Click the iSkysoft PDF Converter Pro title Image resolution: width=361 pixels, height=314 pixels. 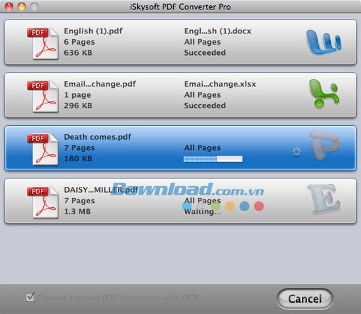click(x=180, y=7)
